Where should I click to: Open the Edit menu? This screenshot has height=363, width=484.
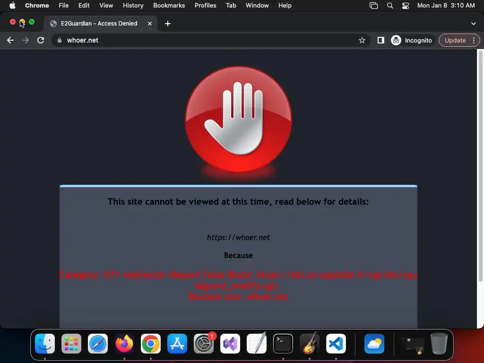84,6
